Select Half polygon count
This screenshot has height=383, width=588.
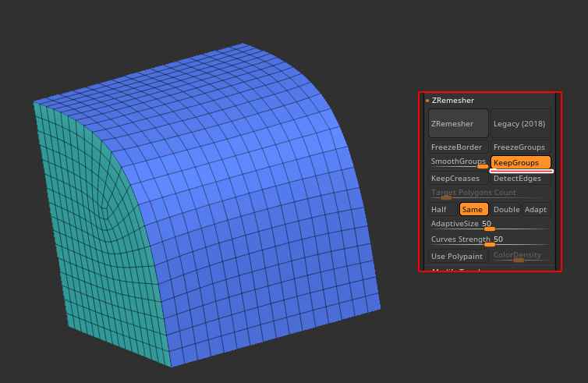(443, 209)
